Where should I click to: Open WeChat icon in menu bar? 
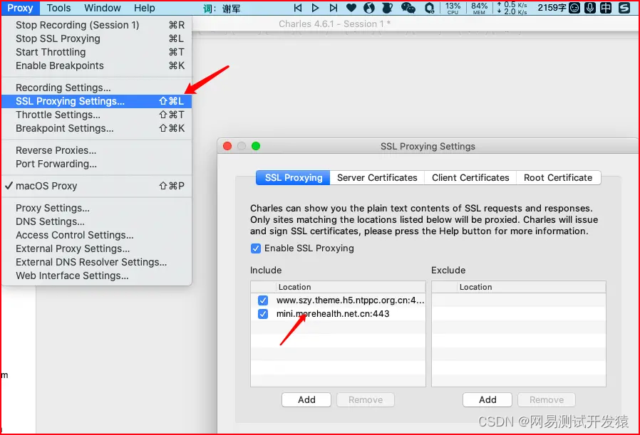(408, 8)
